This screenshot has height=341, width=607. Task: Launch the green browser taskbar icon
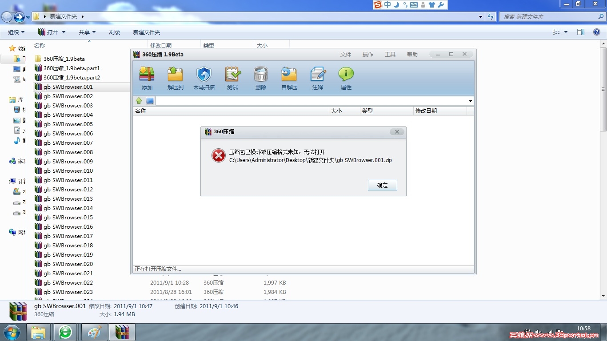66,332
